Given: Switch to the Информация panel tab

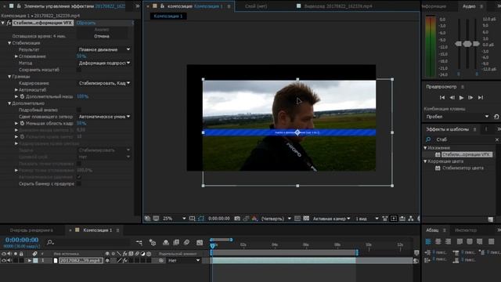Looking at the screenshot, I should tap(434, 6).
